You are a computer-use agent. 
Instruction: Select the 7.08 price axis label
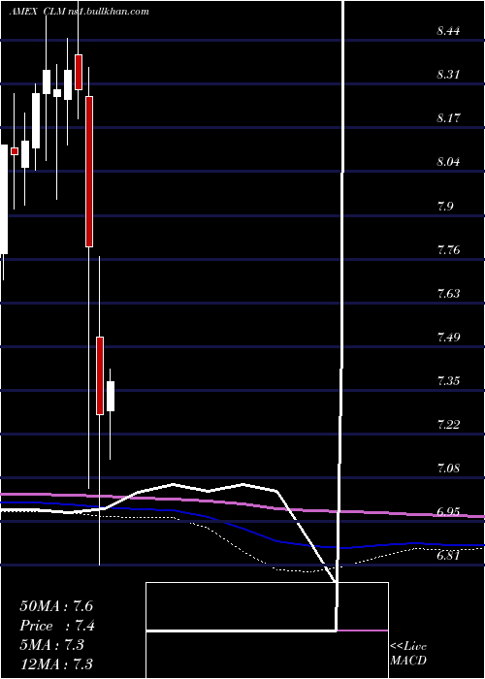[x=448, y=469]
